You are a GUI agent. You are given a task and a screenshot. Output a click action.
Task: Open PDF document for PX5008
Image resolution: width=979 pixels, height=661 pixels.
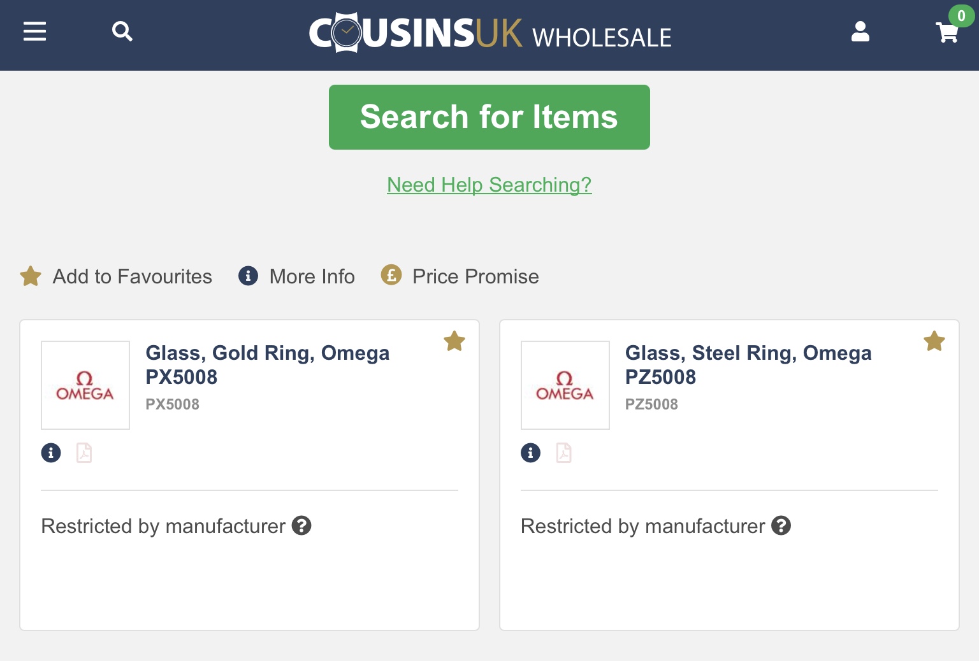[84, 453]
